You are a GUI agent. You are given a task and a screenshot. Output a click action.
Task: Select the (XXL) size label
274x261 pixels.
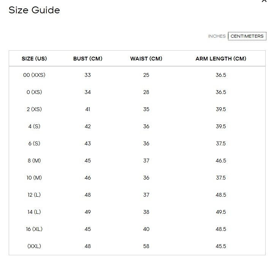(34, 246)
